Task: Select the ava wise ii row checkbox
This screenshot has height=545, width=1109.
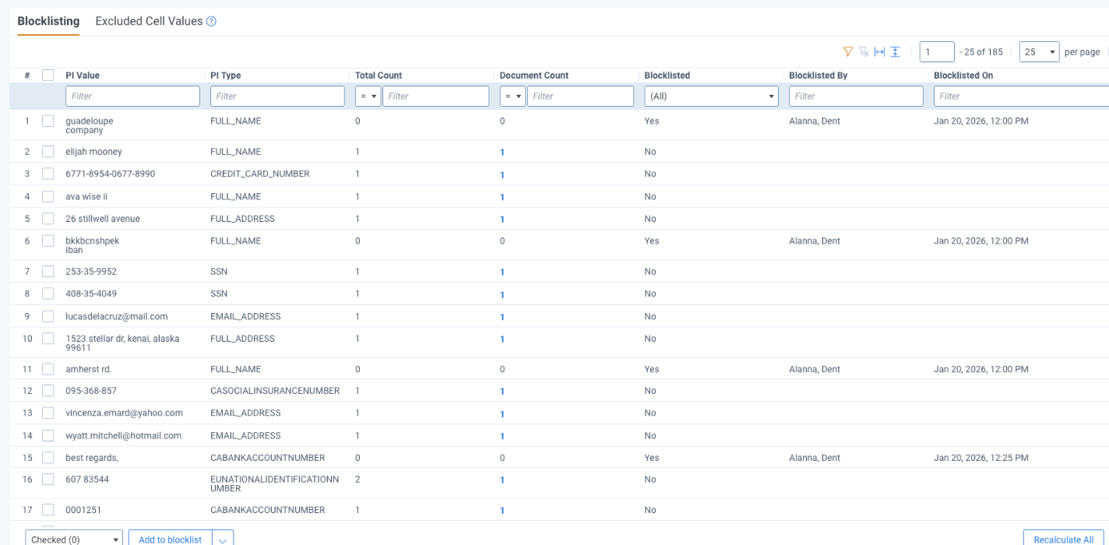Action: click(x=48, y=196)
